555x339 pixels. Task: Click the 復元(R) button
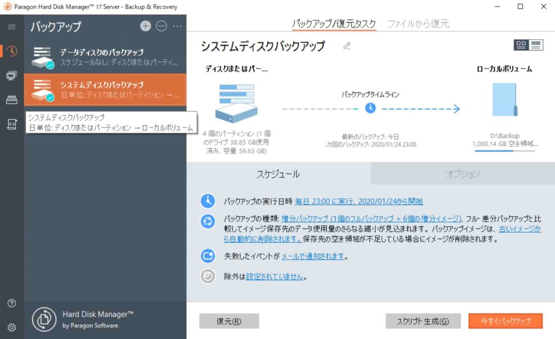coord(229,321)
